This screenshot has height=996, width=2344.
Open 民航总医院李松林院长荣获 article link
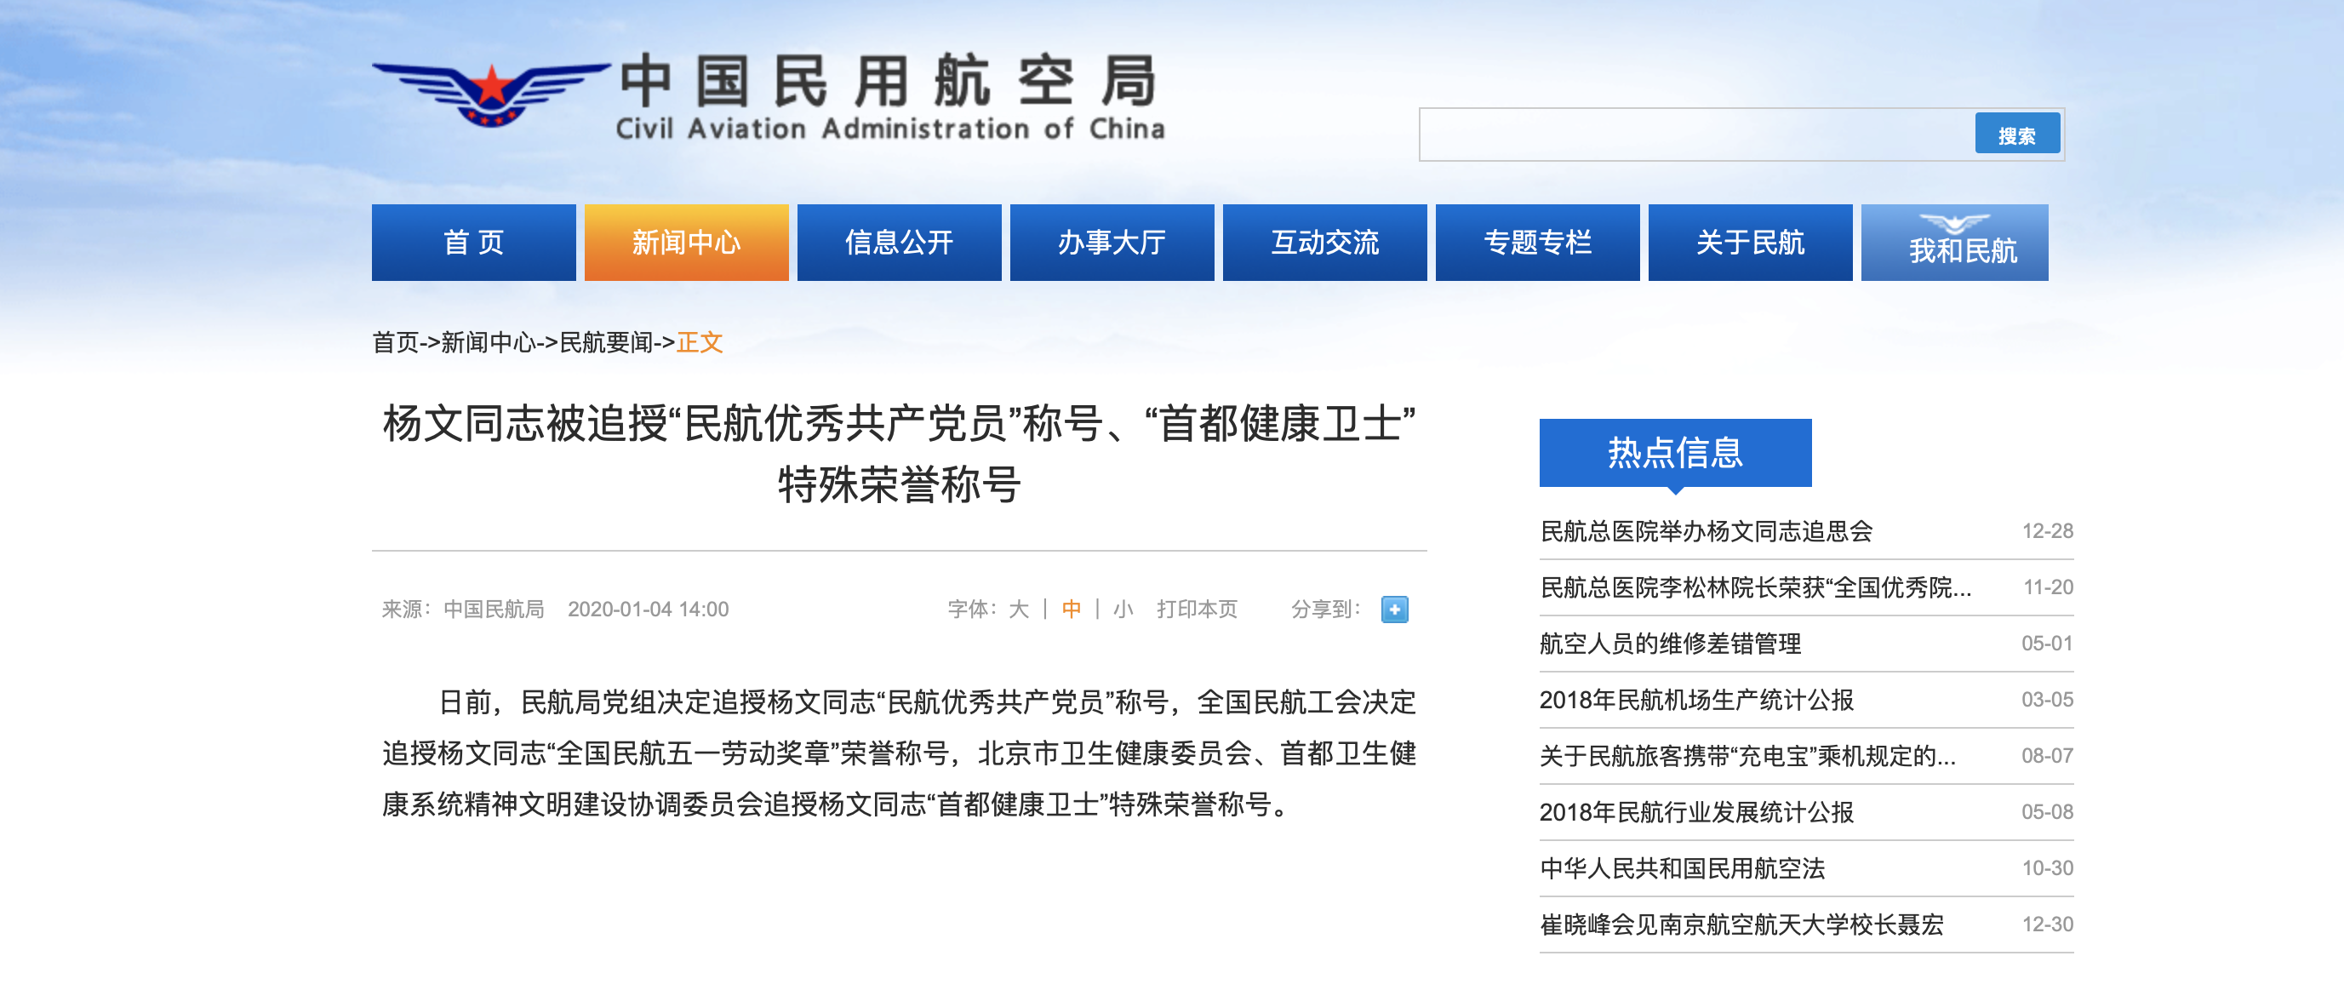[1755, 587]
